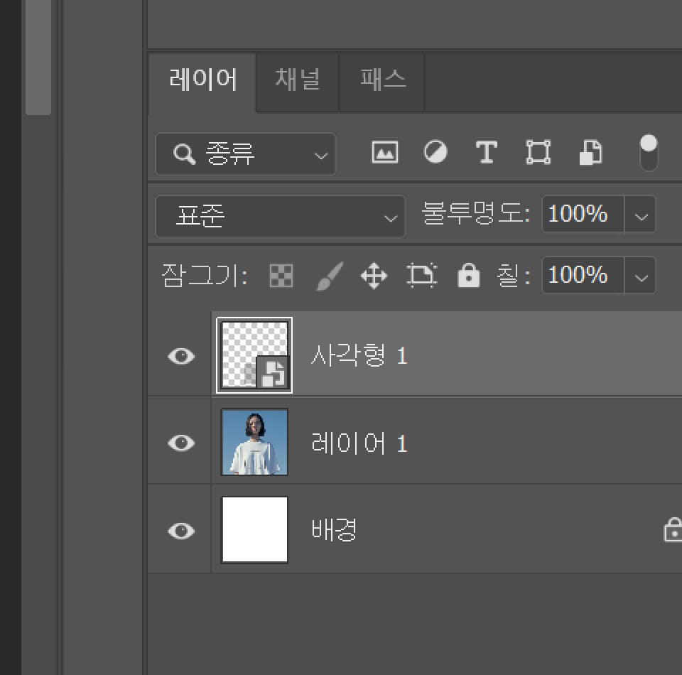Hide the 레이어 1 layer
Screen dimensions: 682x675
pyautogui.click(x=181, y=443)
